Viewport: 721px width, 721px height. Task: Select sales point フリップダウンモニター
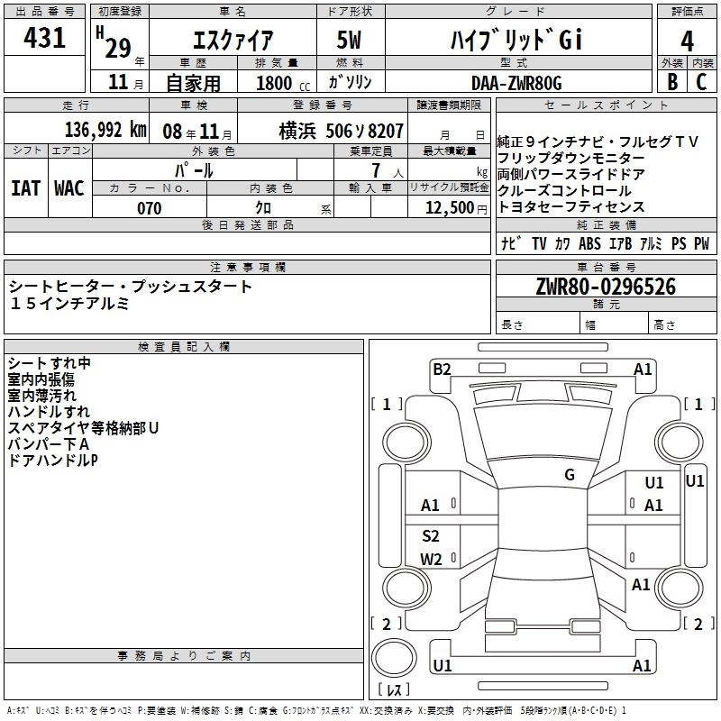(x=570, y=159)
